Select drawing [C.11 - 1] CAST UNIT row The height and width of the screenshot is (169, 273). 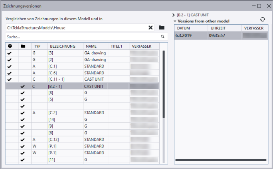coord(82,79)
